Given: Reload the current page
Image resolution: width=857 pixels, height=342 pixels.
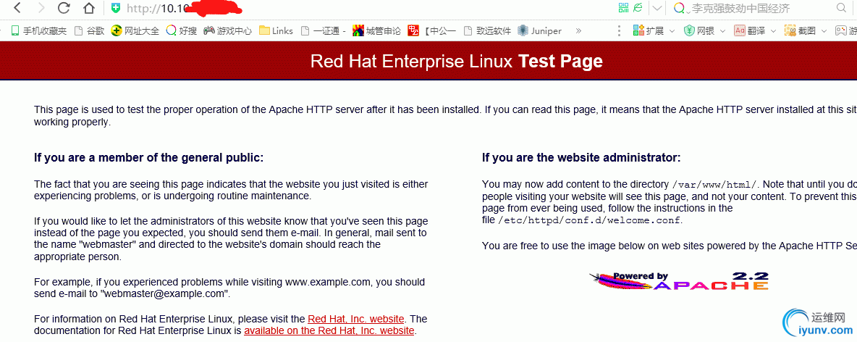Looking at the screenshot, I should click(x=64, y=8).
